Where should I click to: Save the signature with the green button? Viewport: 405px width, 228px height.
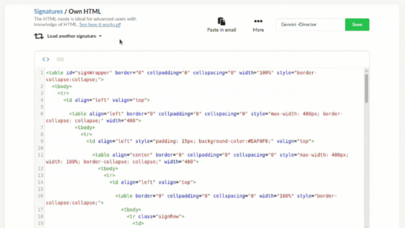click(357, 25)
